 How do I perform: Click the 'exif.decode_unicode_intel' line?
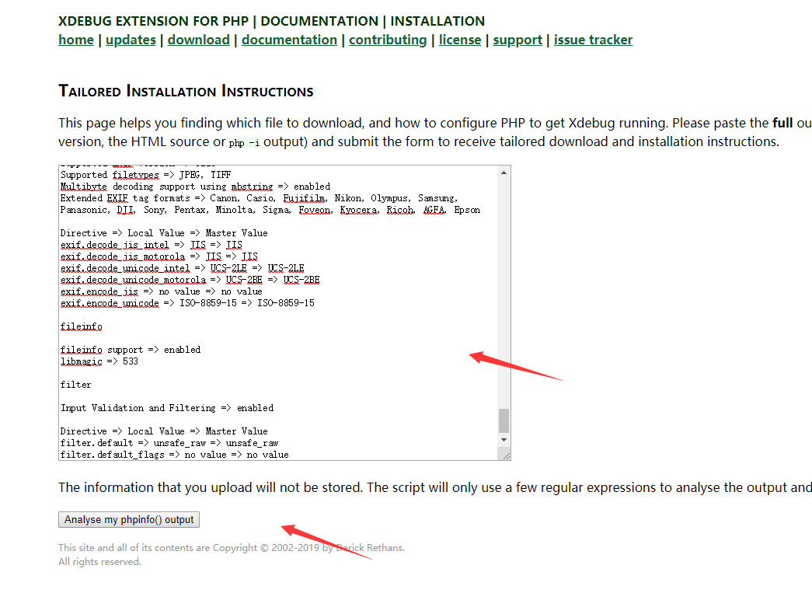click(x=183, y=268)
